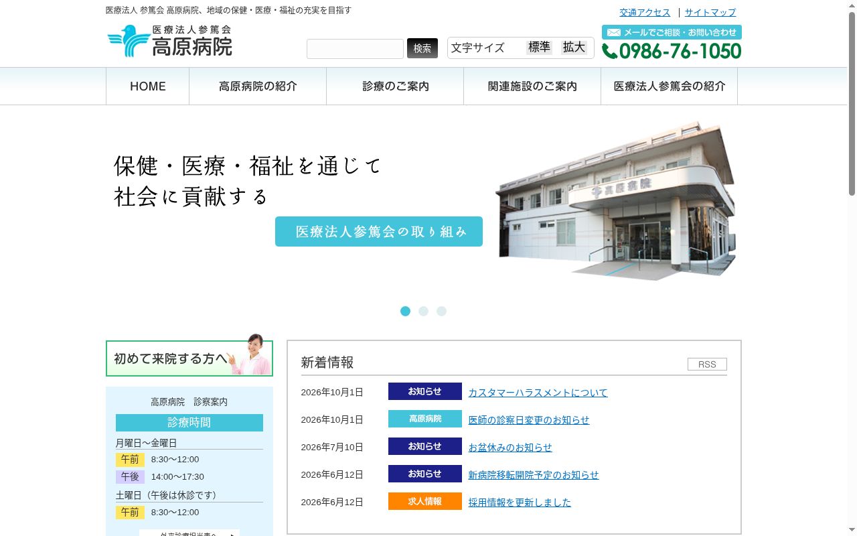This screenshot has width=857, height=536.
Task: Select the second carousel dot
Action: [x=423, y=311]
